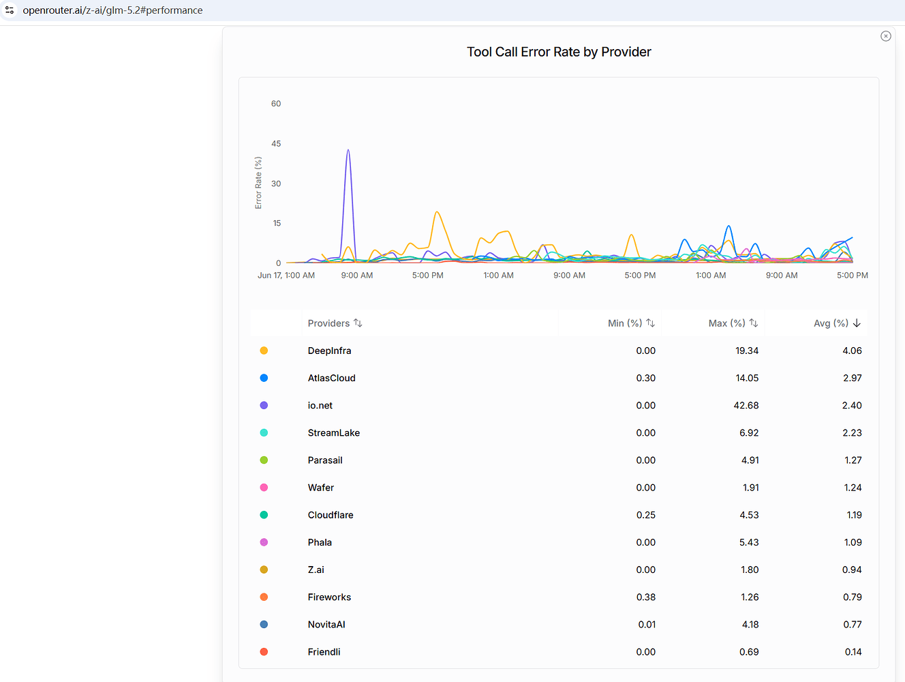Sort table by Max (%) column

point(733,323)
